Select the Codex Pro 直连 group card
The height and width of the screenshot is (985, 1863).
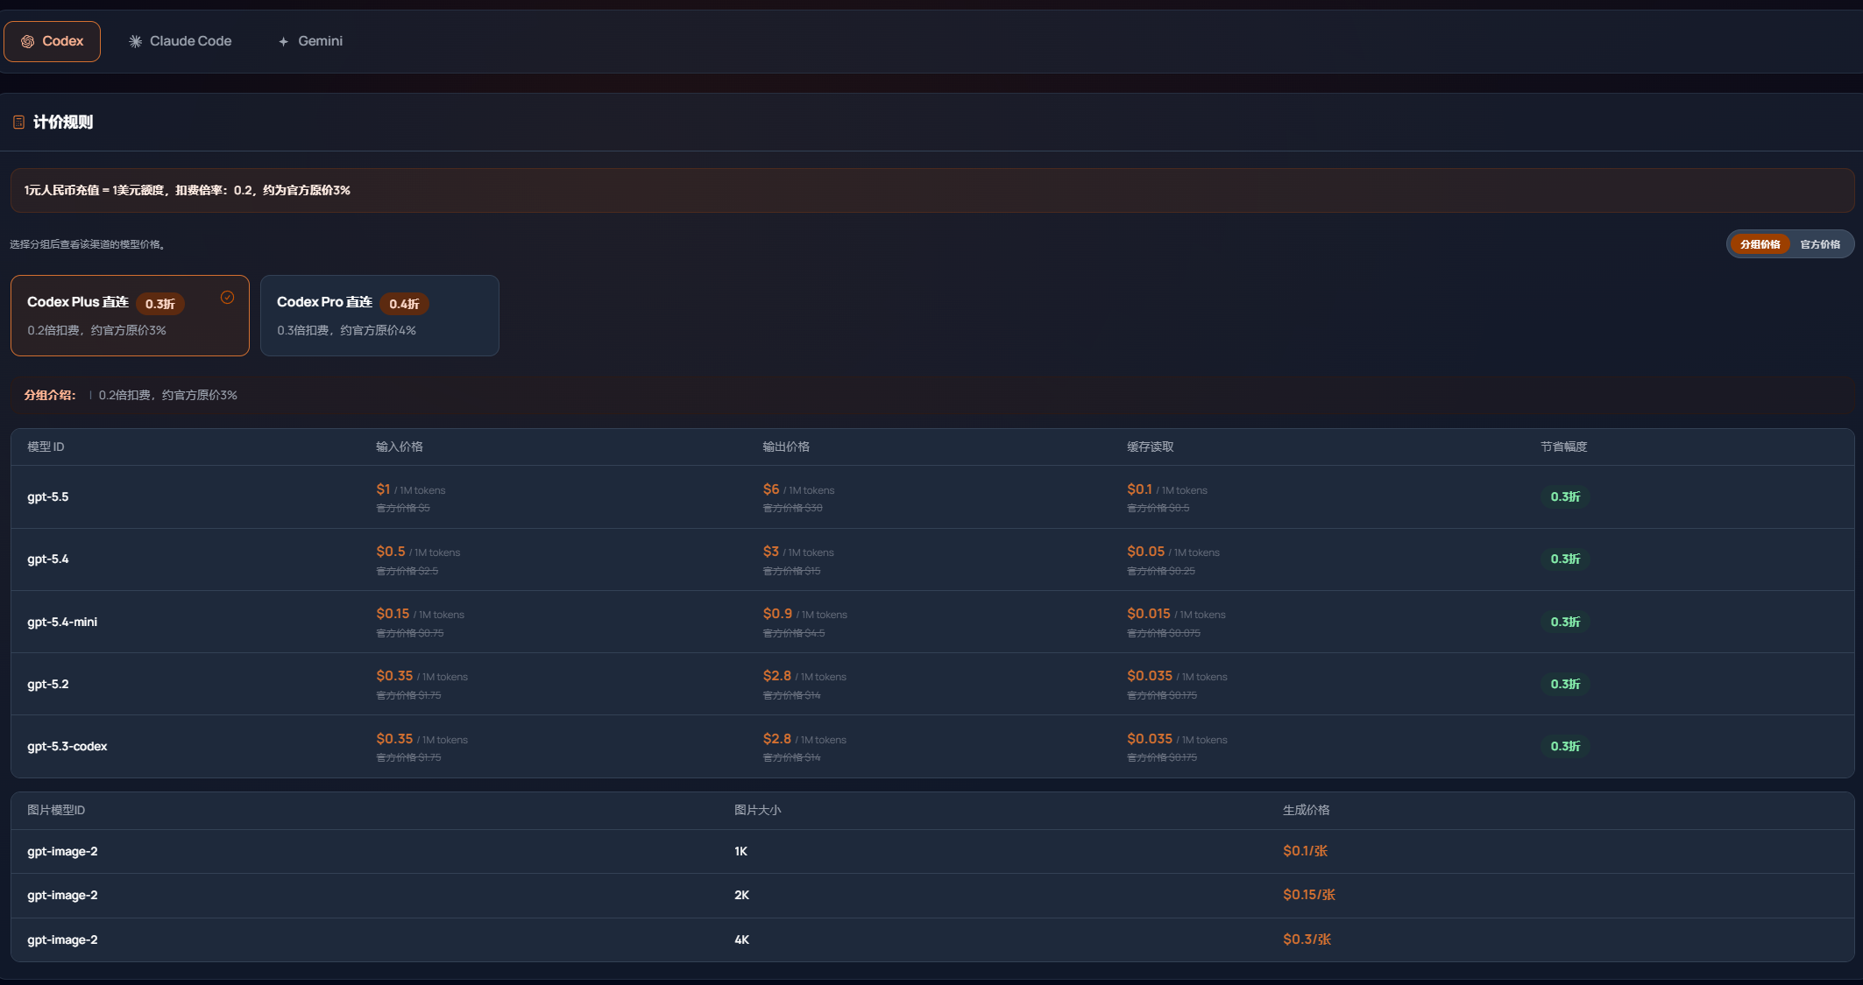(x=379, y=315)
